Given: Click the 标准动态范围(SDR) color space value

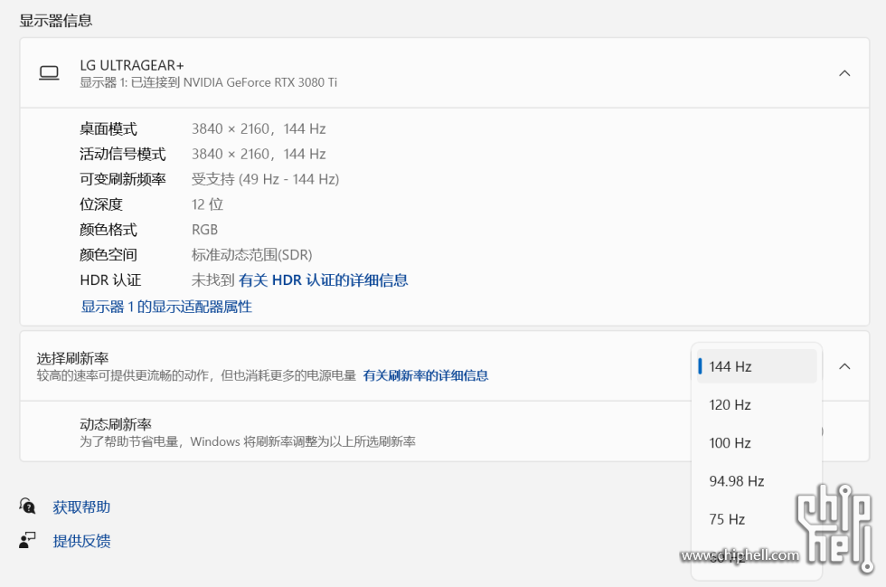Looking at the screenshot, I should coord(252,255).
